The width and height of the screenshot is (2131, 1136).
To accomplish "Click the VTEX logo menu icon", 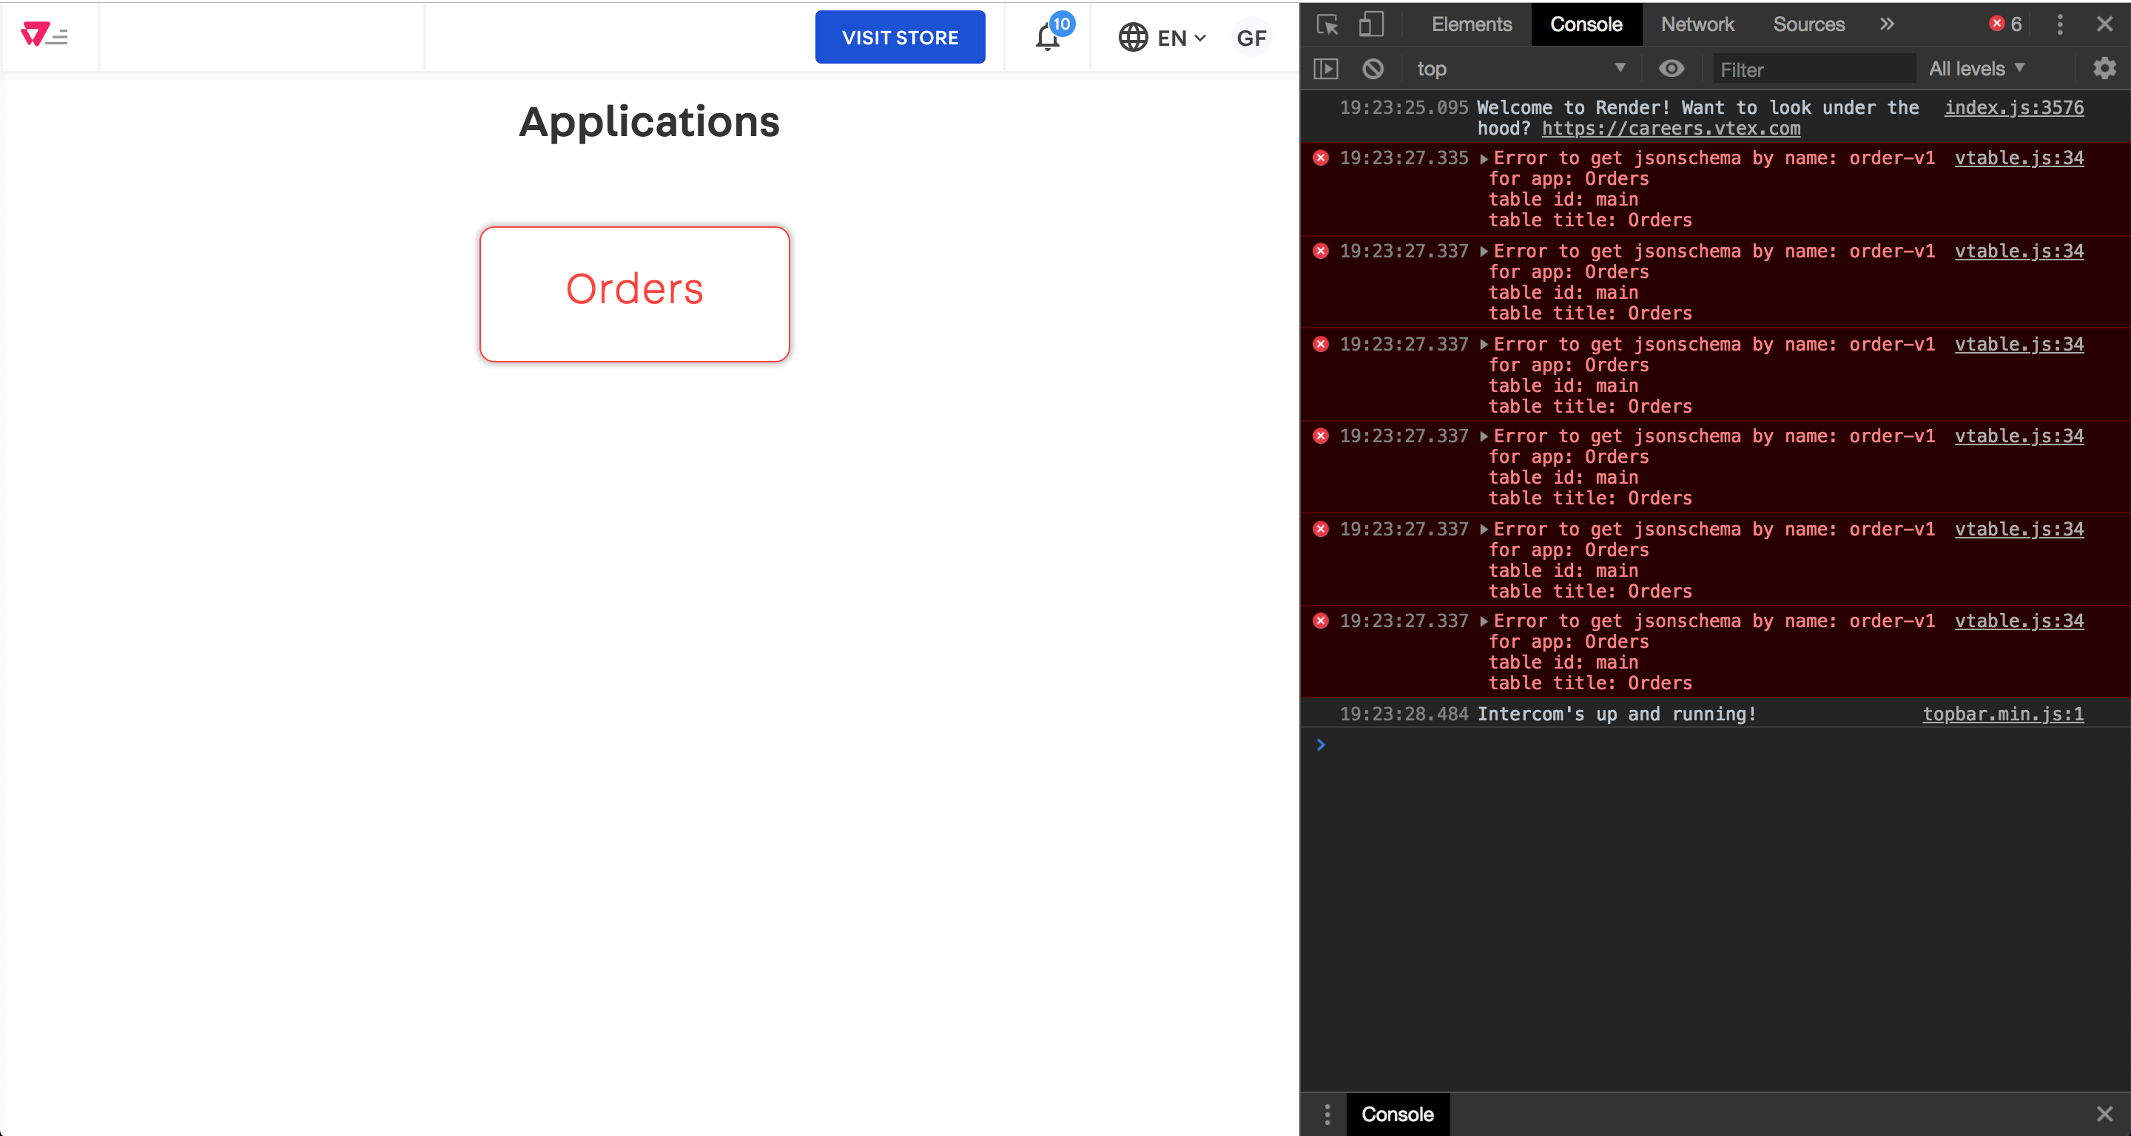I will pos(44,35).
